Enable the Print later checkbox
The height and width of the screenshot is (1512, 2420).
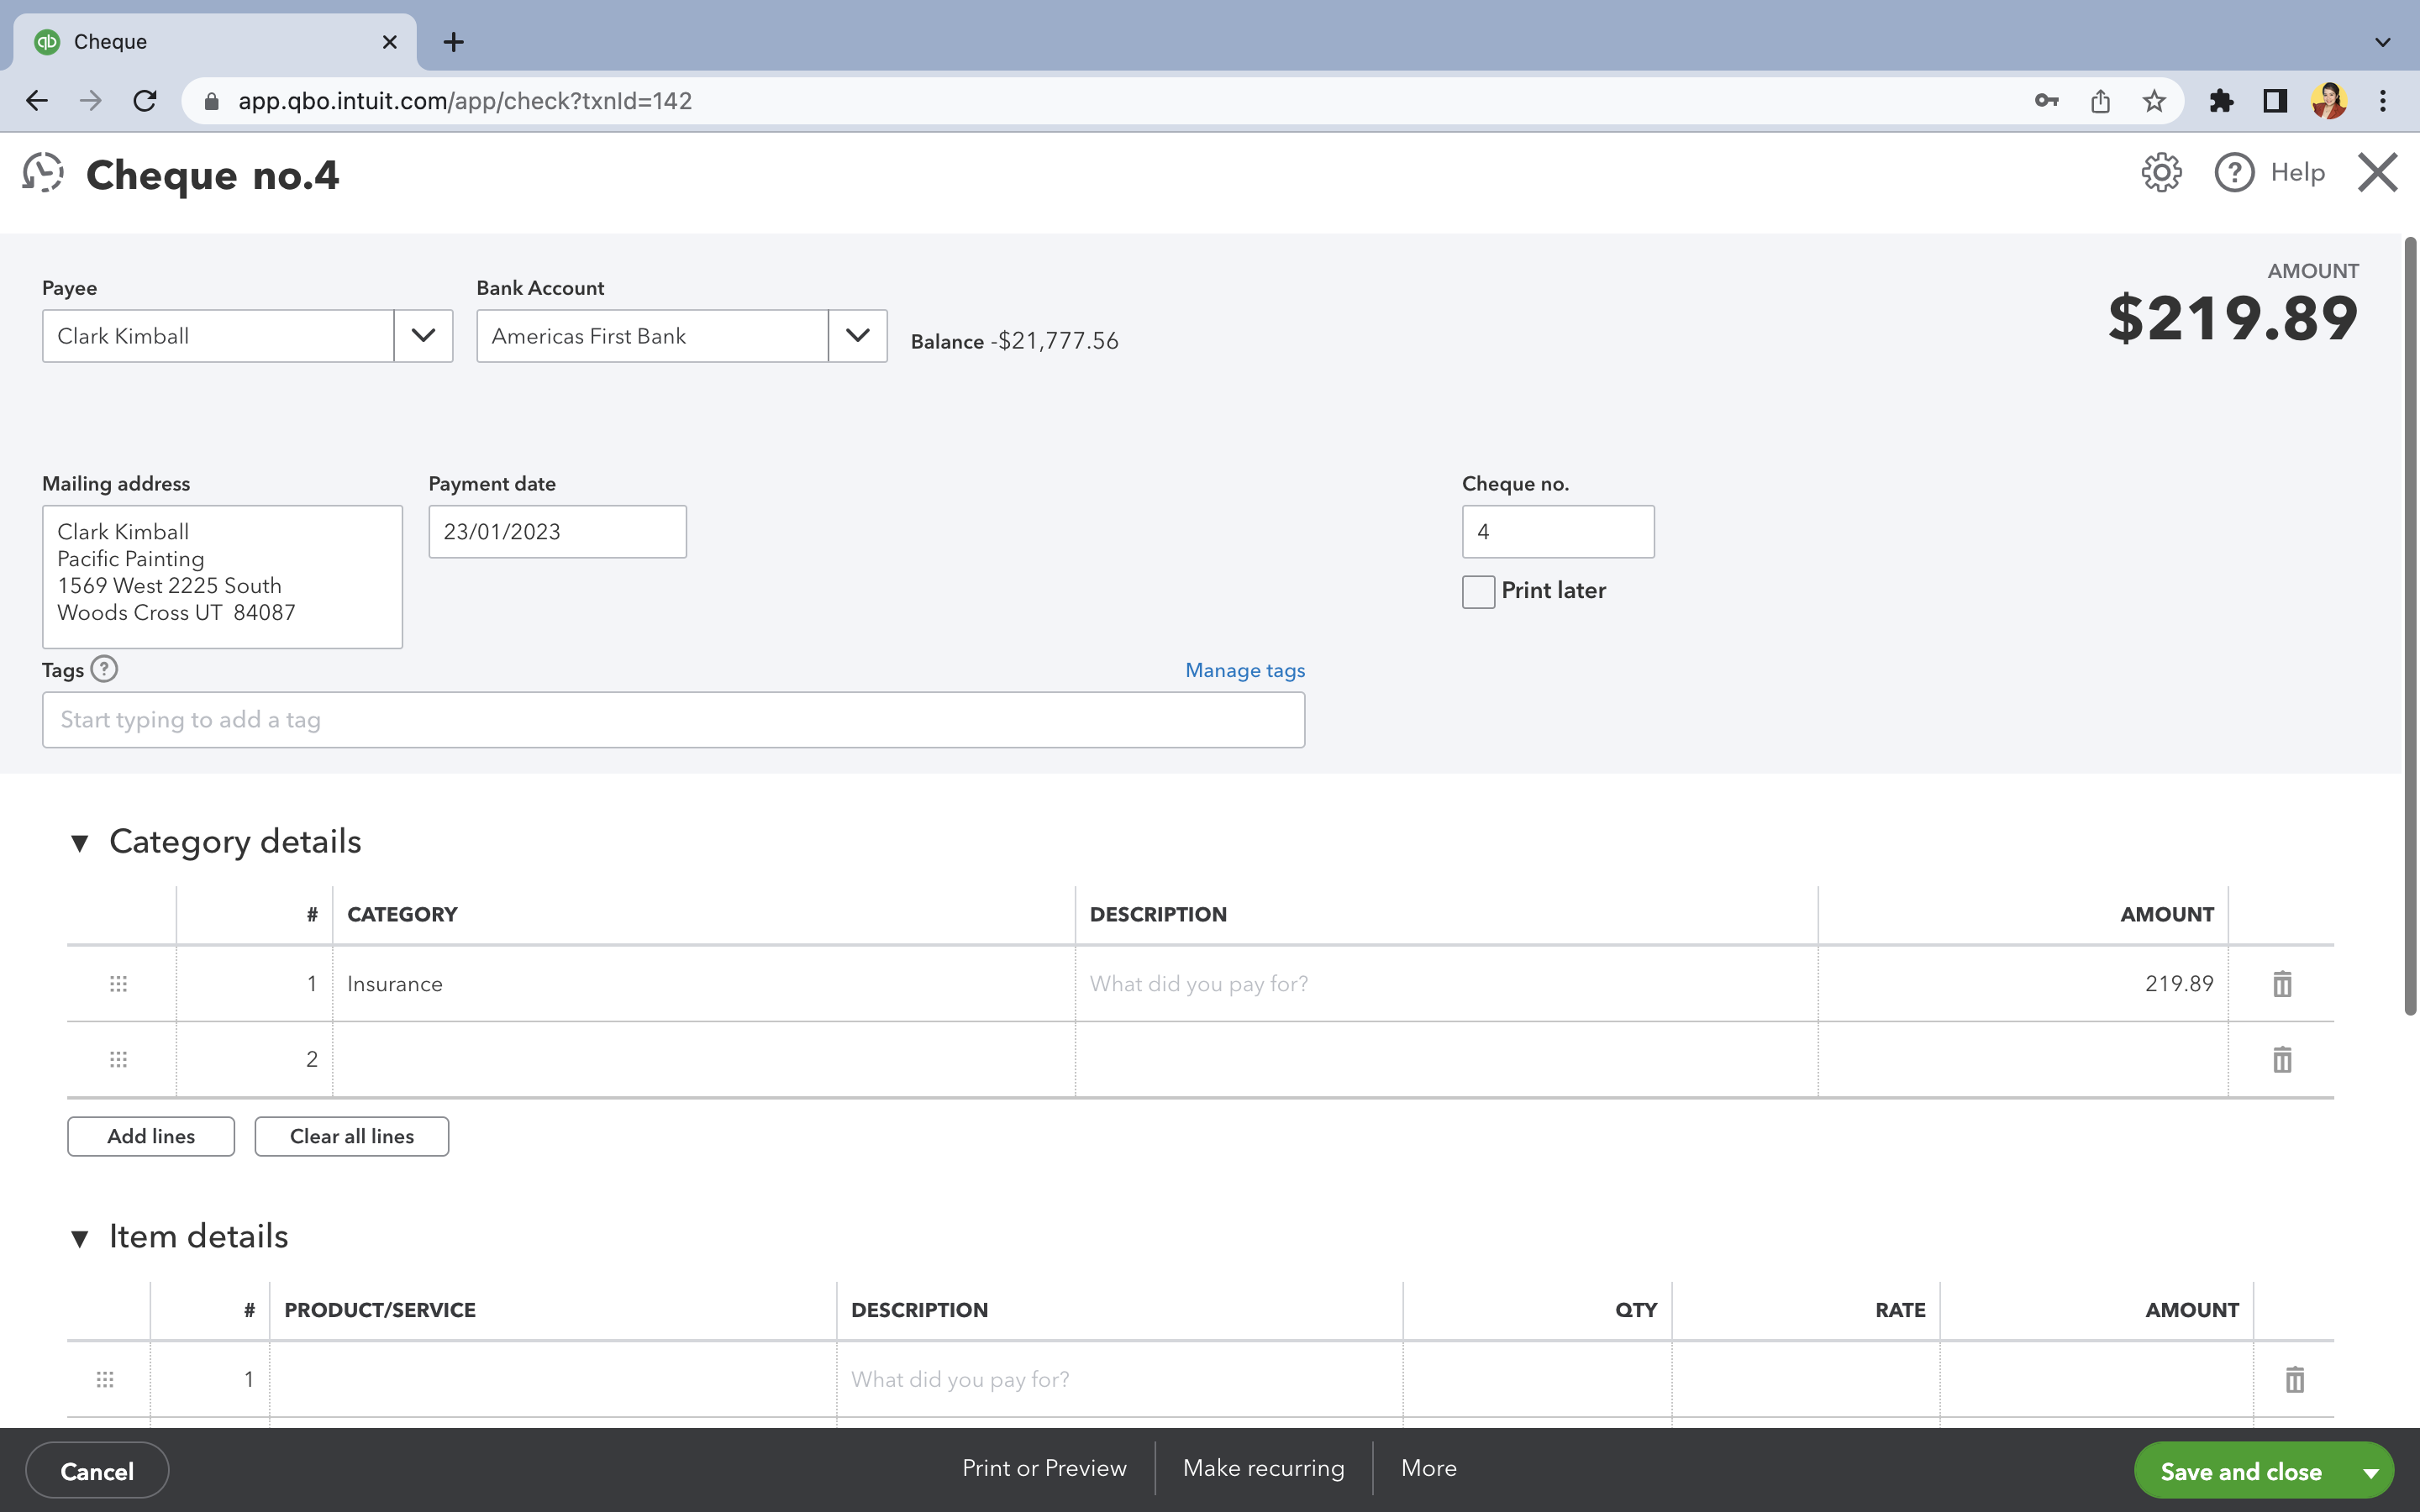point(1478,591)
